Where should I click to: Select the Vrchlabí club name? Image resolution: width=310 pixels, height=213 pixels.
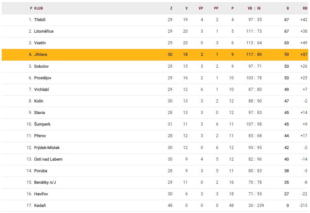pos(42,89)
